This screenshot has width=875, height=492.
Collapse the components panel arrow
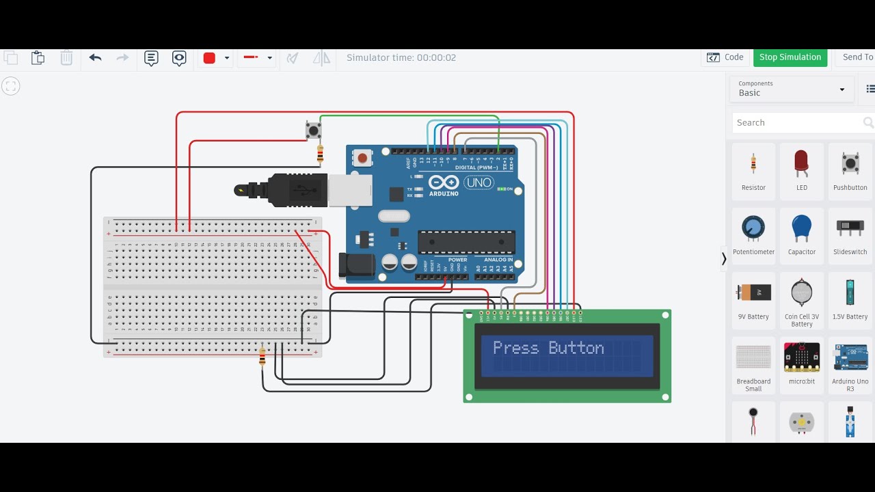click(x=724, y=259)
